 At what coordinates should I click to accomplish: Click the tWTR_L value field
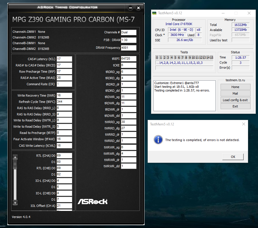coord(64,120)
